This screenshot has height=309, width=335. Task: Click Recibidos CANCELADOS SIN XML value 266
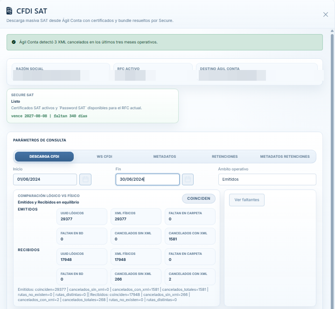tap(118, 279)
